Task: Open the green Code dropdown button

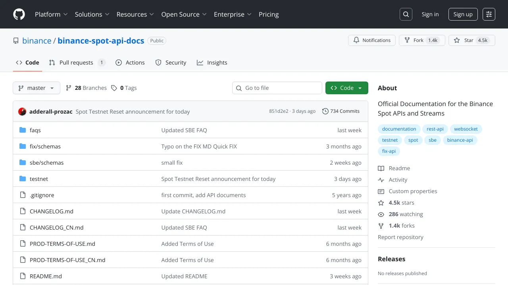Action: click(x=347, y=88)
